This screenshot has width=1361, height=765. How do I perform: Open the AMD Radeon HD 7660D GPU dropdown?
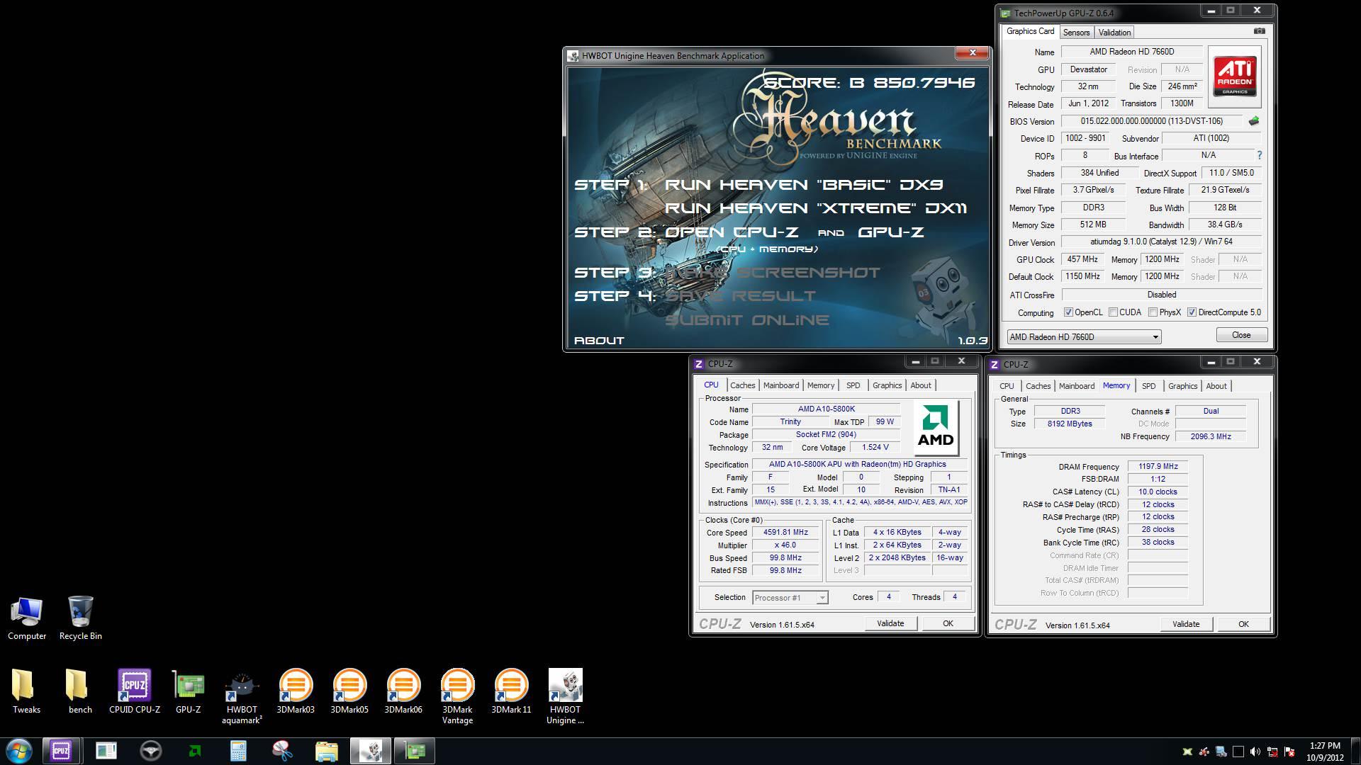click(1084, 337)
